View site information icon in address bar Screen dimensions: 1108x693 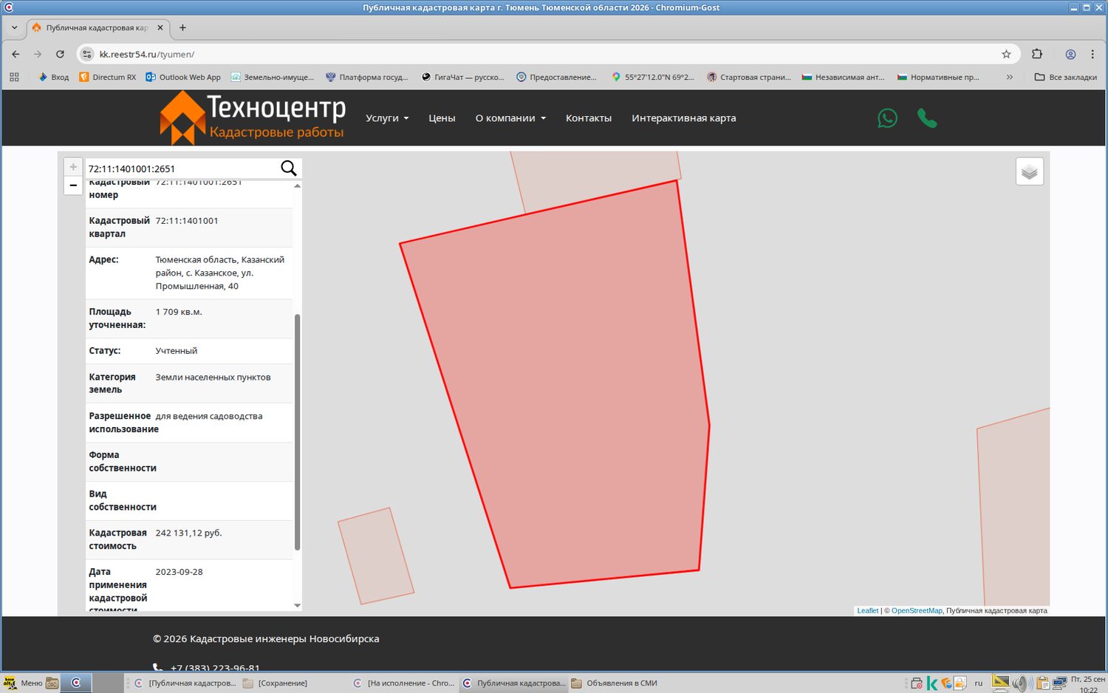pyautogui.click(x=87, y=54)
